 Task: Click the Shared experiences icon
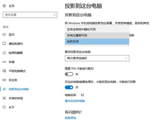point(4,98)
